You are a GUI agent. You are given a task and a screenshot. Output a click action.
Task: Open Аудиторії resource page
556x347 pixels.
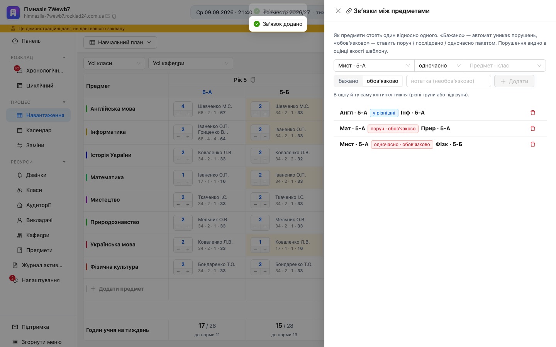coord(38,205)
